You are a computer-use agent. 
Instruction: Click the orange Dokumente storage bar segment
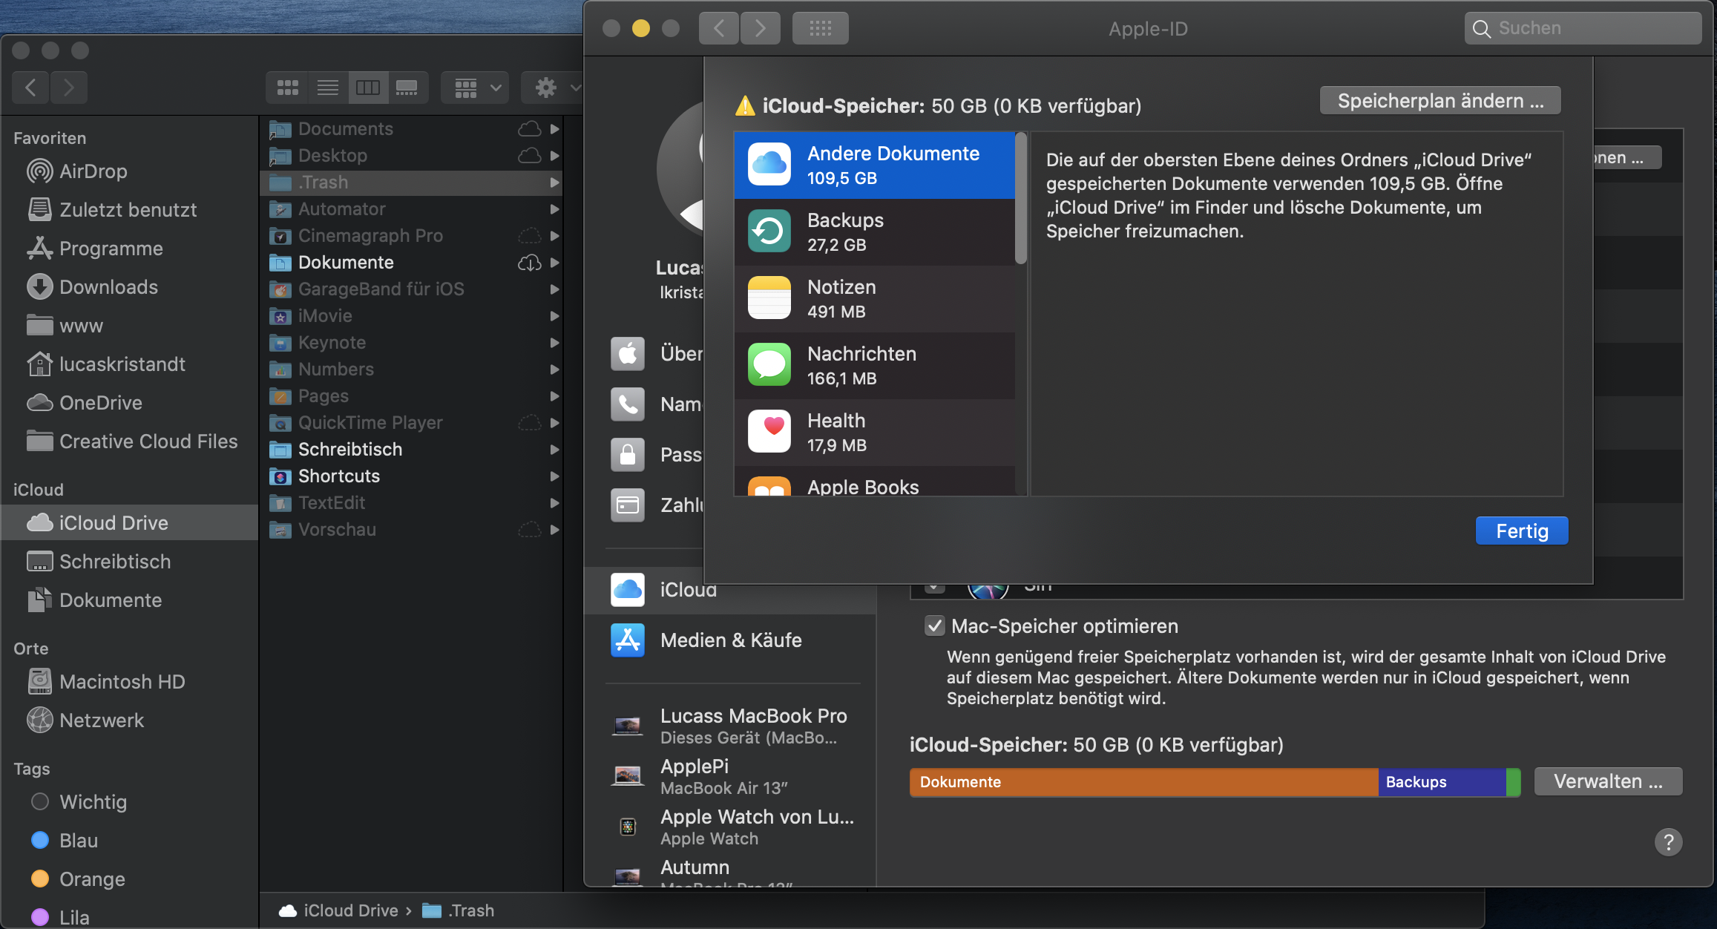tap(1143, 782)
